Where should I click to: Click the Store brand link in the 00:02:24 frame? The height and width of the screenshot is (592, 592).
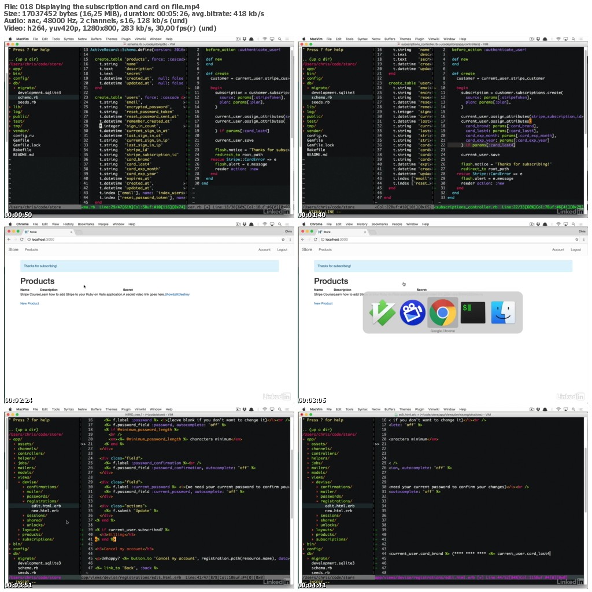coord(14,249)
